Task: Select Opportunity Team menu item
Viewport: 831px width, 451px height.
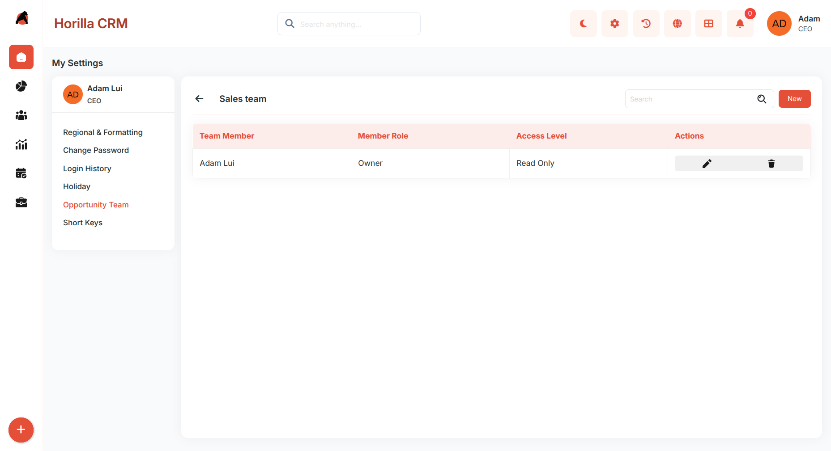Action: (x=96, y=205)
